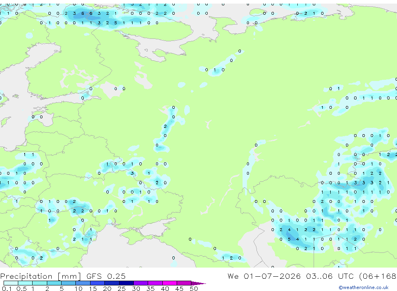
Task: Click the 'Precipitation [mm]' title text
Action: 40,276
